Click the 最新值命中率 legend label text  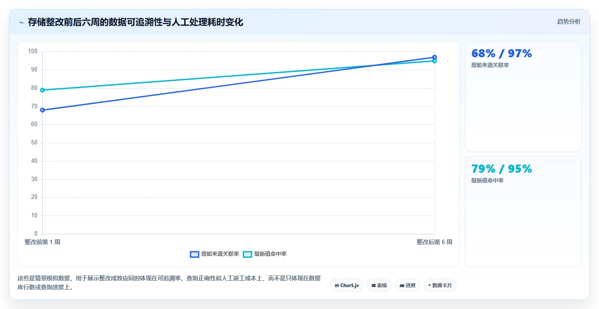click(x=270, y=254)
